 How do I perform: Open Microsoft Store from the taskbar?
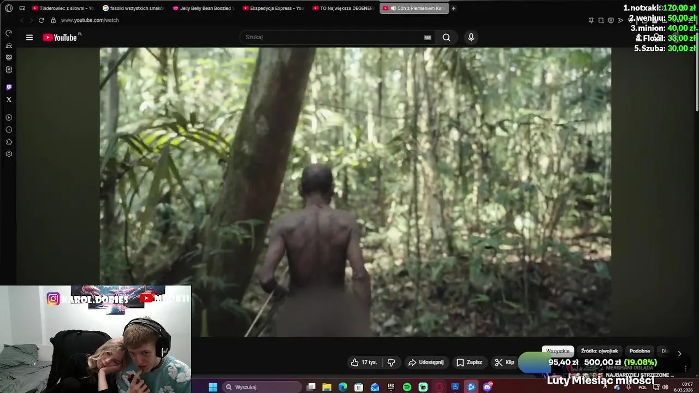click(359, 387)
